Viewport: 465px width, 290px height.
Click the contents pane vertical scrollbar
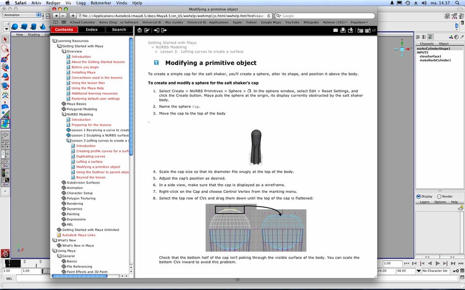click(x=131, y=96)
